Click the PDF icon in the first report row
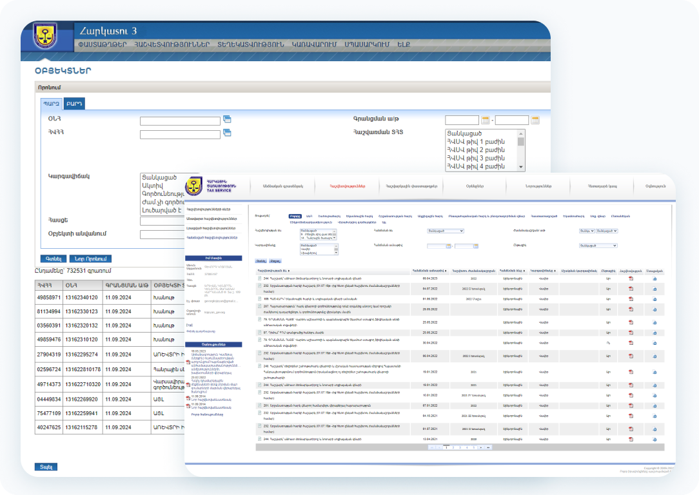Screen dimensions: 699x495 point(631,278)
